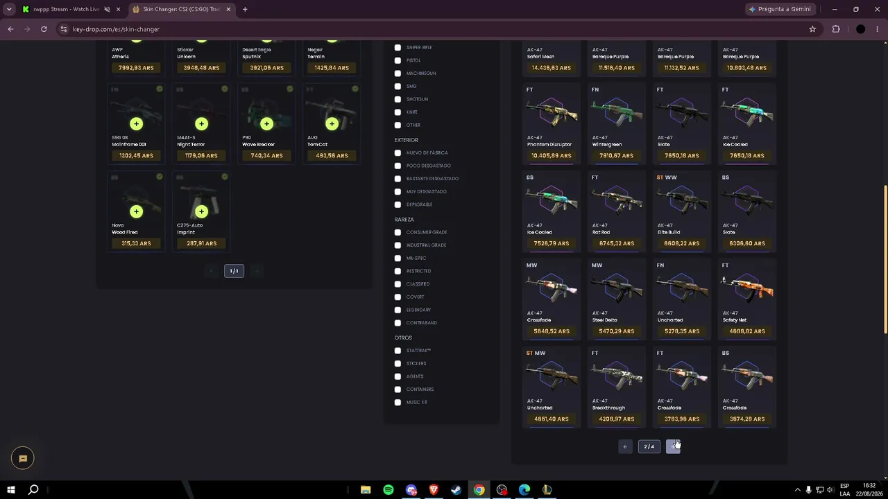Check the Pistol filter
The width and height of the screenshot is (888, 499).
(x=398, y=60)
